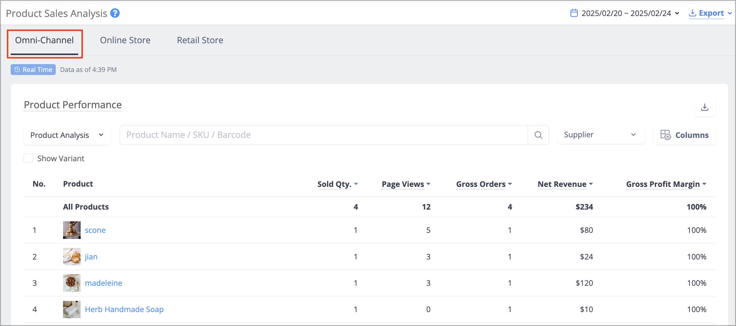736x326 pixels.
Task: Click the All Products page views value 12
Action: pyautogui.click(x=426, y=207)
